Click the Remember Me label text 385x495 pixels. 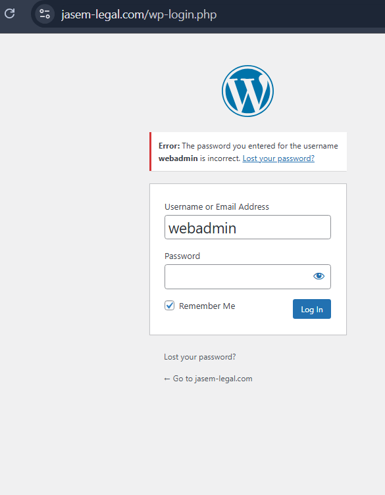[x=207, y=306]
